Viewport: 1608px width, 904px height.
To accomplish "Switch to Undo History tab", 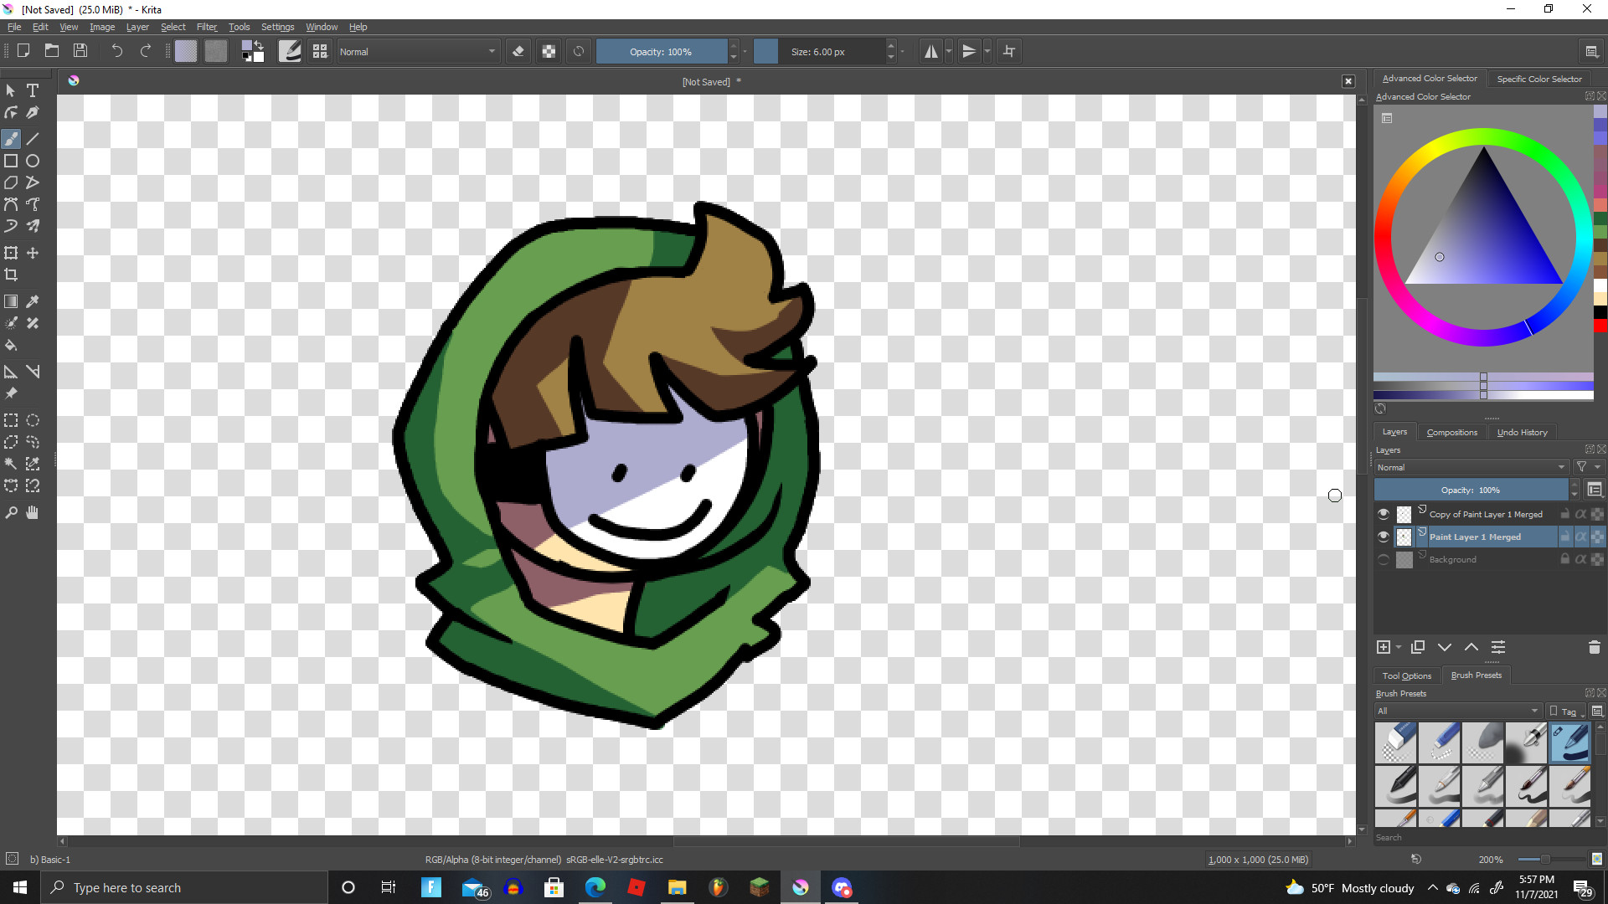I will pyautogui.click(x=1522, y=432).
